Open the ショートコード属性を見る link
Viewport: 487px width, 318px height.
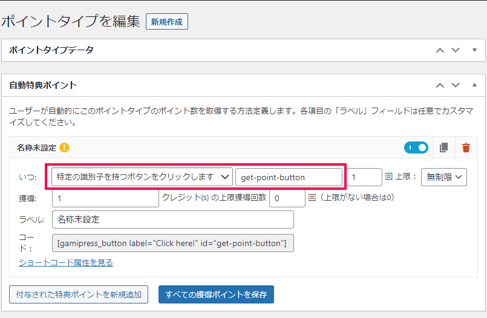pos(66,262)
